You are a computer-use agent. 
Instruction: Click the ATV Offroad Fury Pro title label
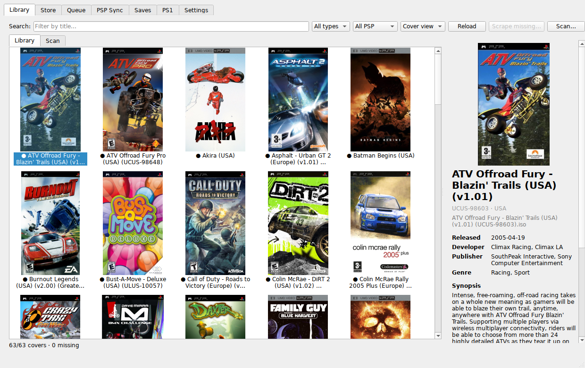pyautogui.click(x=133, y=159)
